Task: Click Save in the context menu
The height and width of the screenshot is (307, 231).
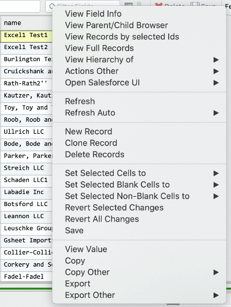Action: click(139, 231)
